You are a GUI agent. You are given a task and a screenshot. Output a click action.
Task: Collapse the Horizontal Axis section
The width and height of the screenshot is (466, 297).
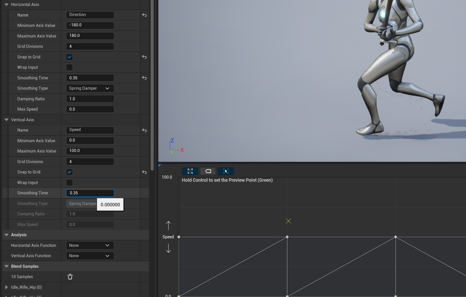click(x=6, y=5)
